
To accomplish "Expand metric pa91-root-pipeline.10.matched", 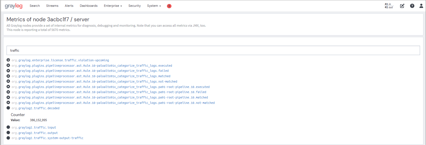I will tap(110, 97).
